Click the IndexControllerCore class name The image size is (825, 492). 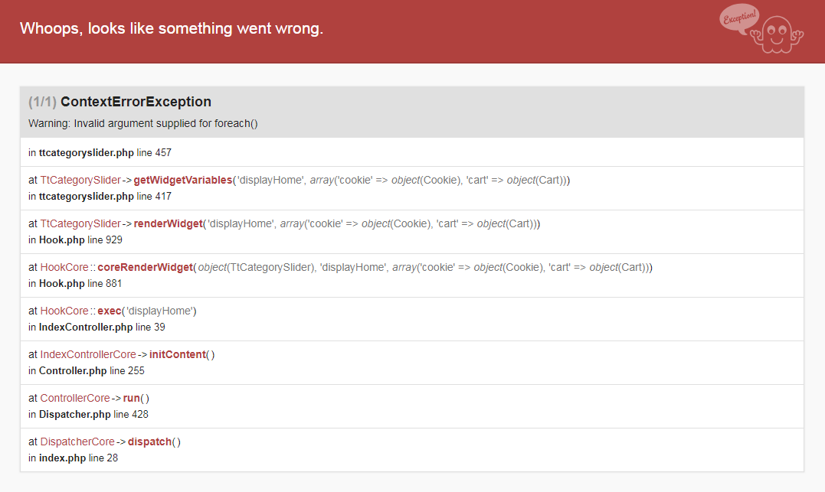pos(88,355)
